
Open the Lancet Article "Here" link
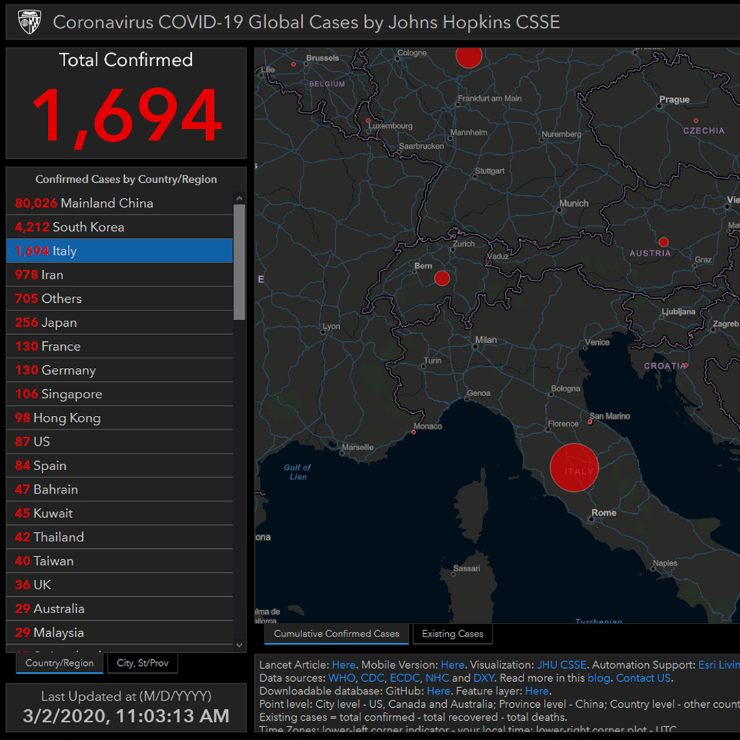click(343, 665)
